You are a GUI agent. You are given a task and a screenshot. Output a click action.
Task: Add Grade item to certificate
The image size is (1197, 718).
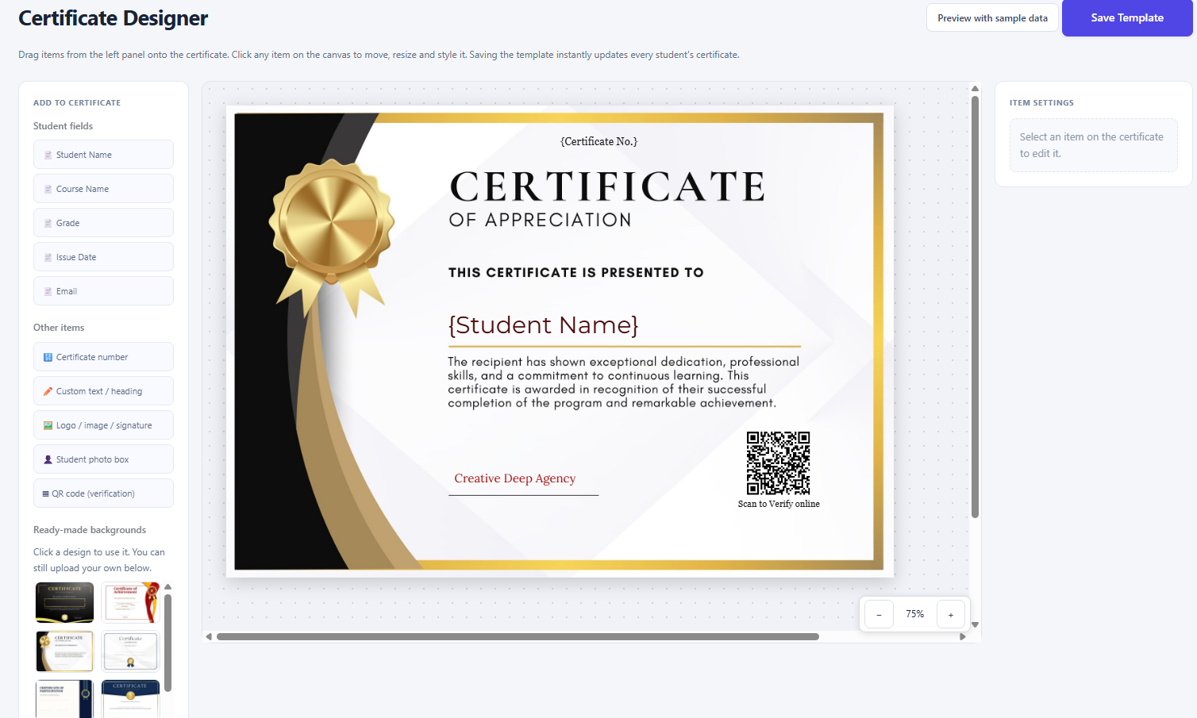(x=103, y=223)
